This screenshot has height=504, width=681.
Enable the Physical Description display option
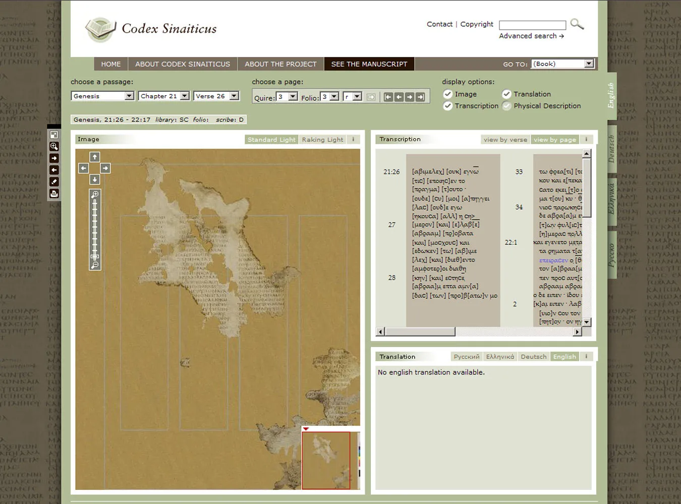point(506,106)
